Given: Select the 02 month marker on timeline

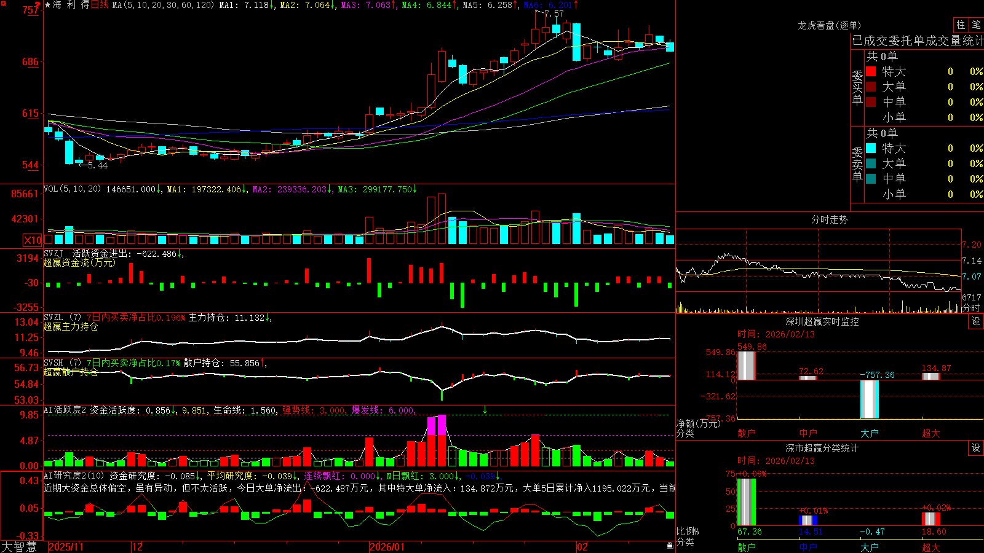Looking at the screenshot, I should tap(582, 547).
